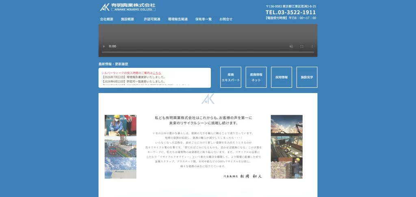Click the recycling photo collage on the right
Image resolution: width=416 pixels, height=197 pixels.
point(286,147)
